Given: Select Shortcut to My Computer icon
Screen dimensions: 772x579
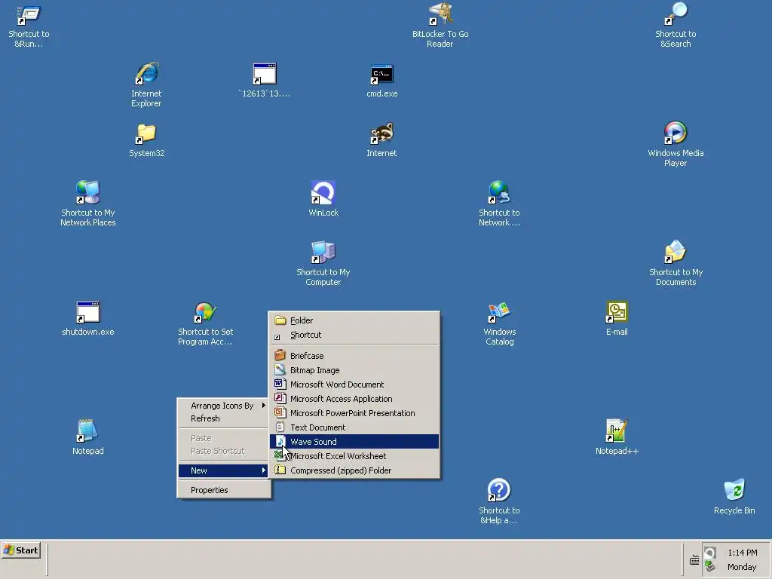Looking at the screenshot, I should pos(323,263).
